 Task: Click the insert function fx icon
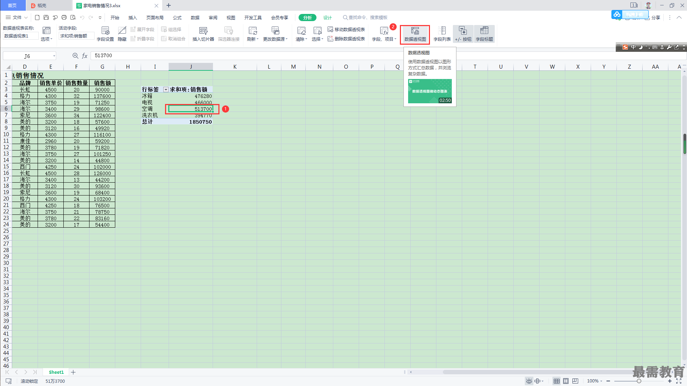pyautogui.click(x=85, y=56)
